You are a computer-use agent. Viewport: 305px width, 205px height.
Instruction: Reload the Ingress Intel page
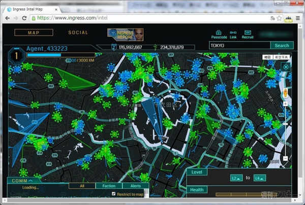[x=24, y=18]
